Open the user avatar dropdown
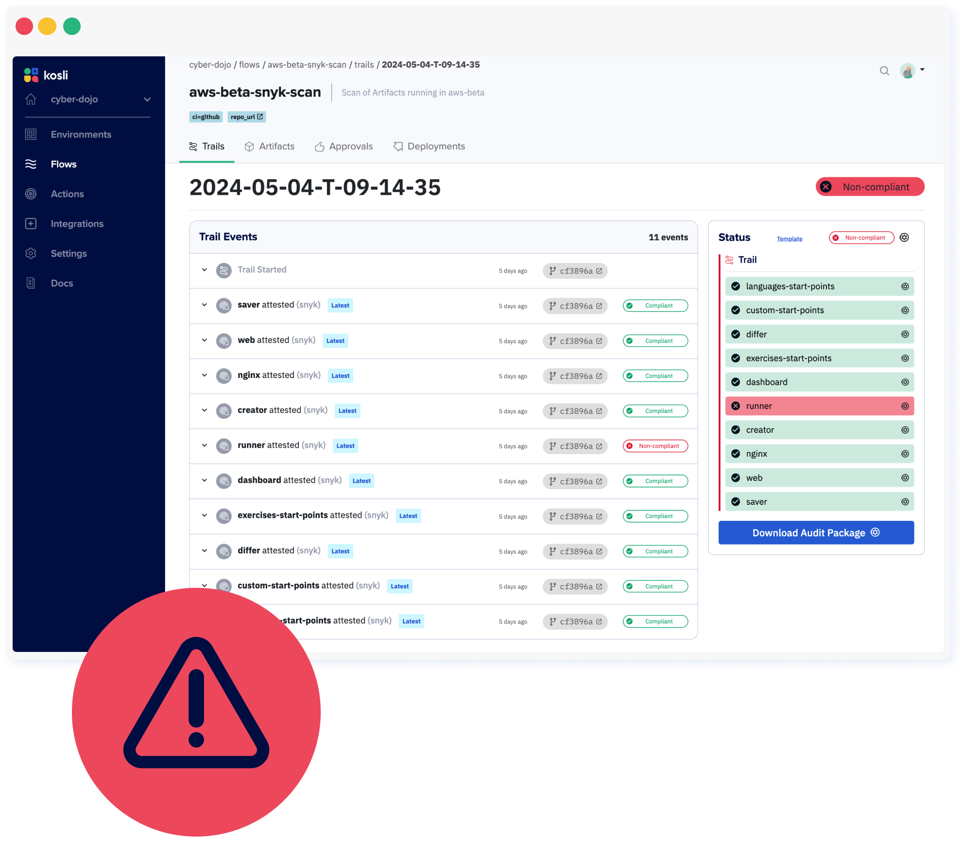Viewport: 964px width, 855px height. coord(908,71)
